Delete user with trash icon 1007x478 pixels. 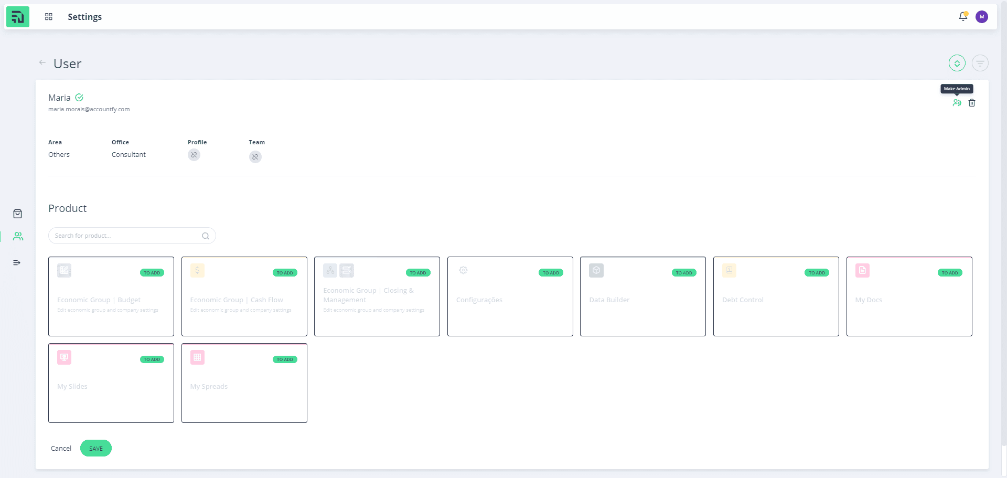(972, 103)
